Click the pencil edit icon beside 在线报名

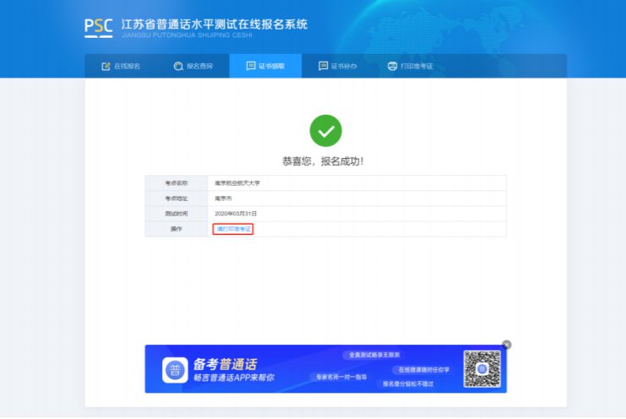coord(106,66)
